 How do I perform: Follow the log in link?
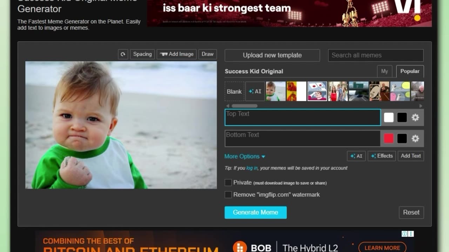click(x=252, y=168)
